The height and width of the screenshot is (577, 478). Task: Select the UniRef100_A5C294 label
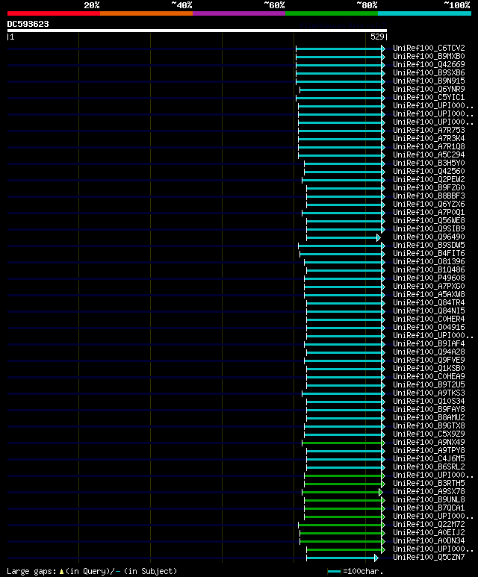click(x=429, y=155)
